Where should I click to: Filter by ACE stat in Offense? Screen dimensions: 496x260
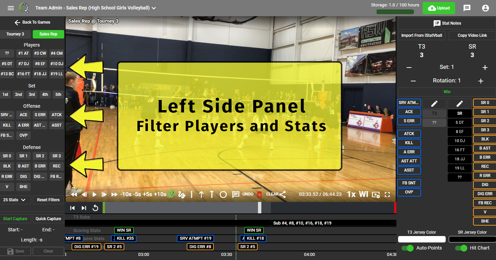click(24, 115)
